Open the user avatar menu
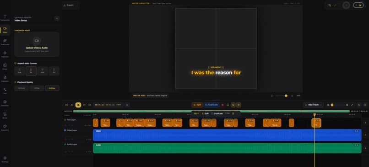The image size is (369, 167). (346, 5)
